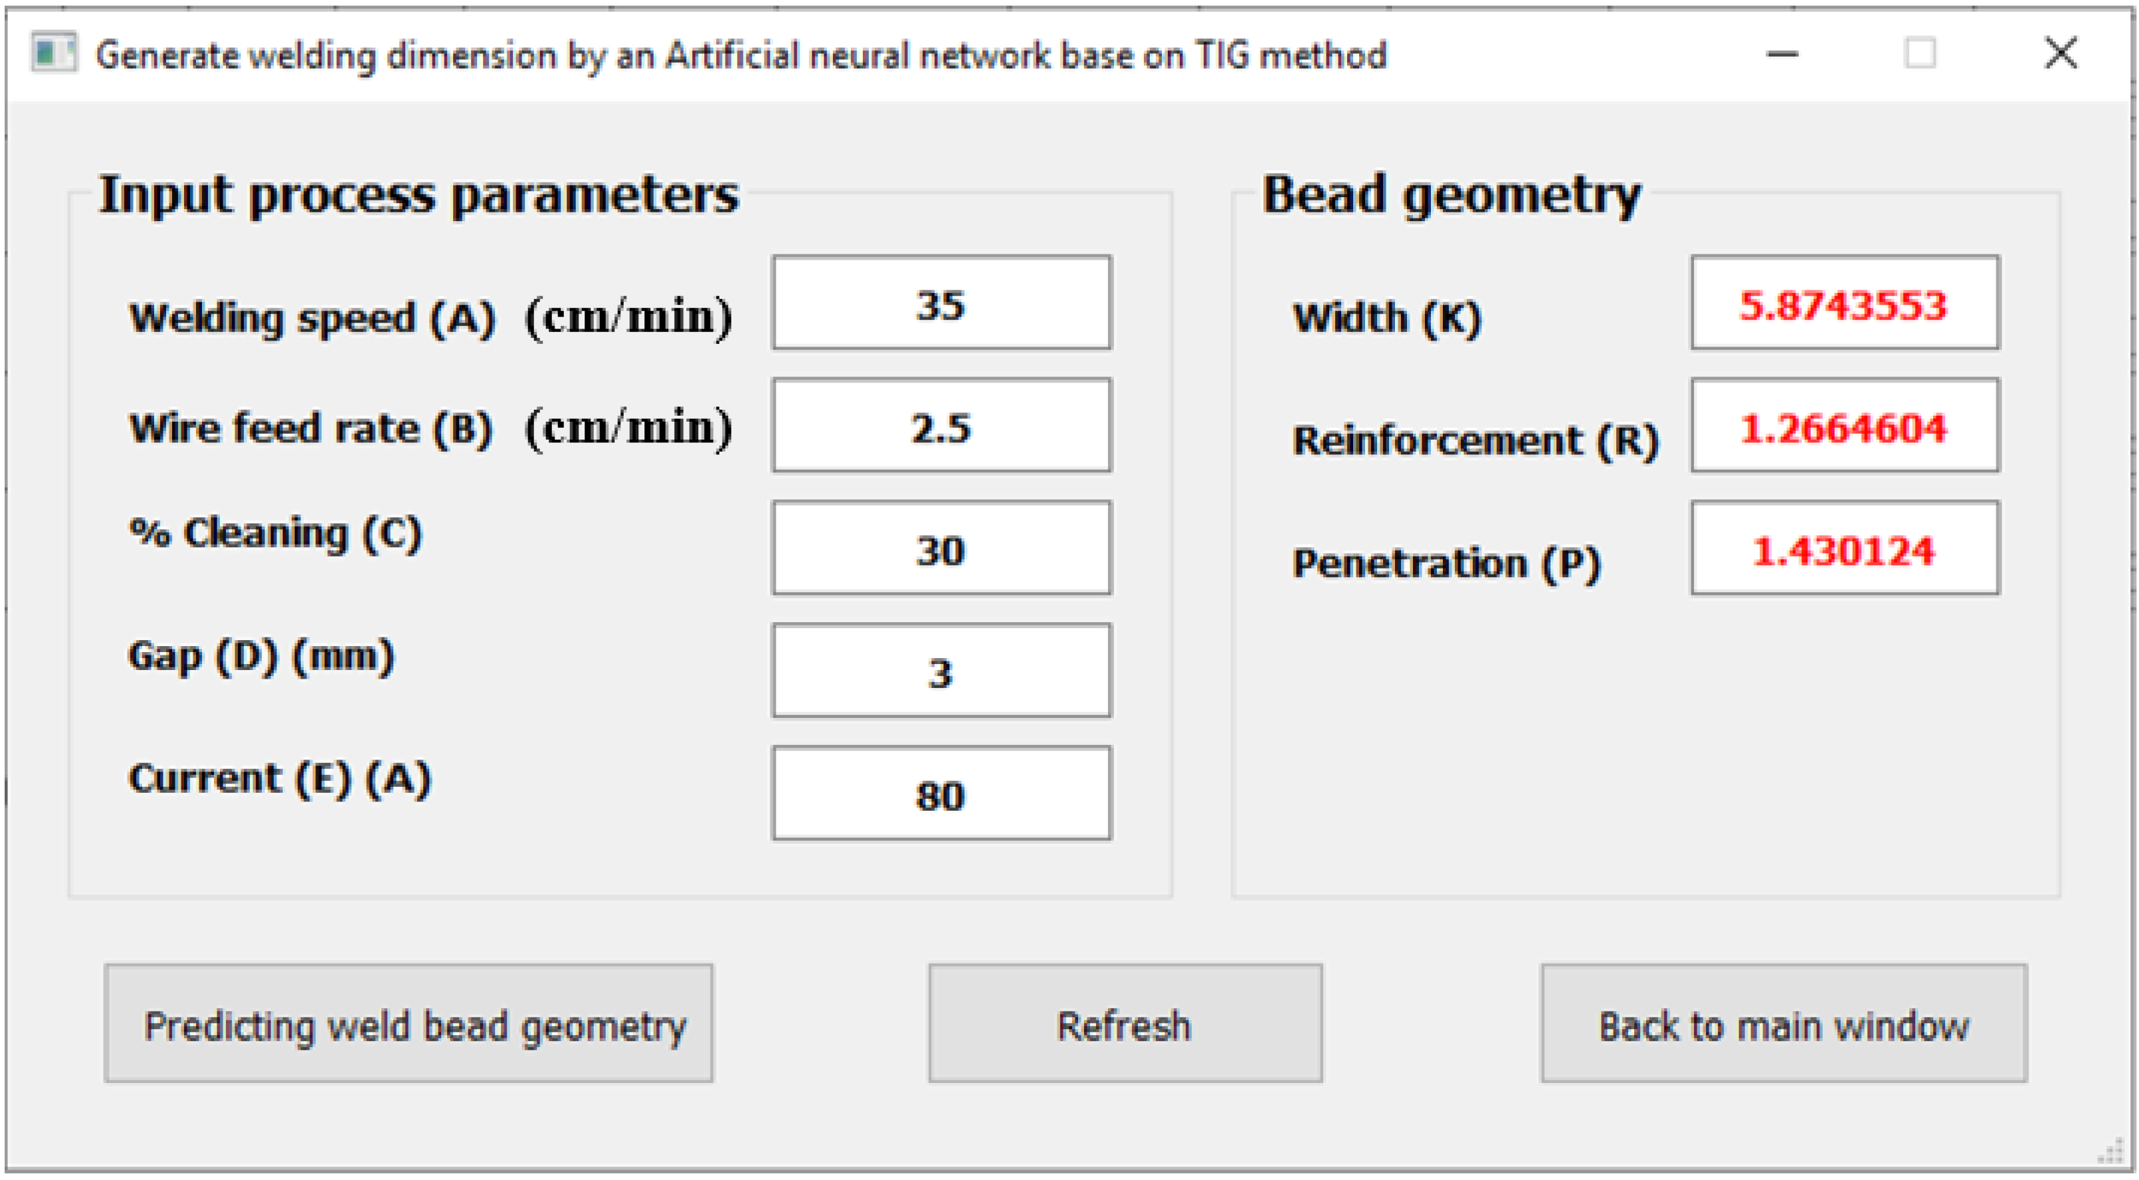Focus the Welding speed (A) input field
Screen dimensions: 2139x1180
[x=941, y=303]
